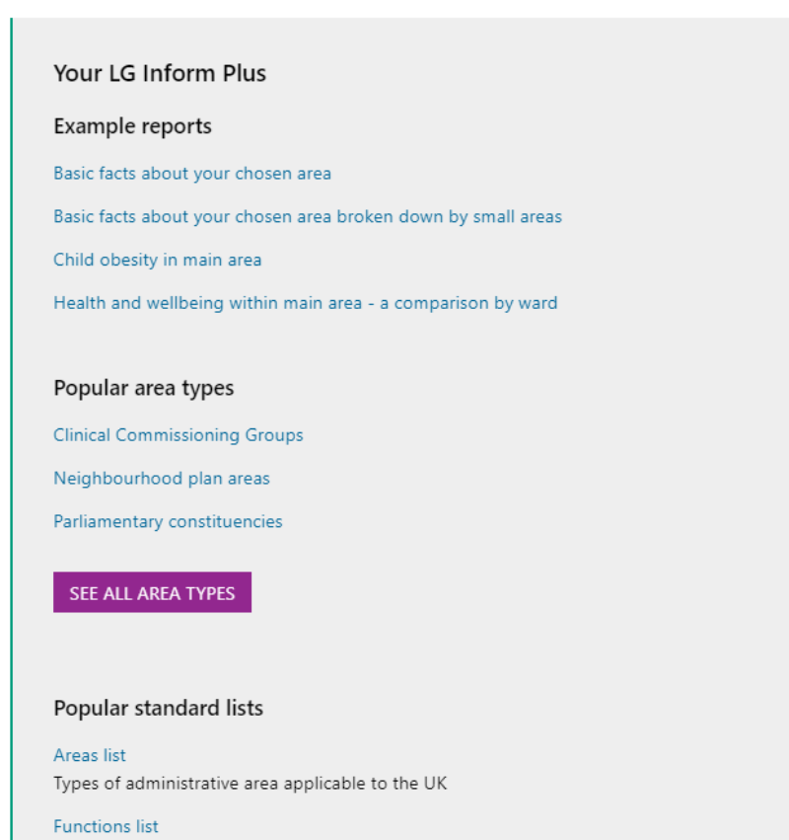Click the 'Example reports' heading
This screenshot has width=789, height=840.
tap(133, 126)
